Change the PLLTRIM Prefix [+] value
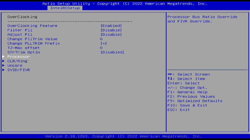The image size is (250, 140). [x=104, y=44]
